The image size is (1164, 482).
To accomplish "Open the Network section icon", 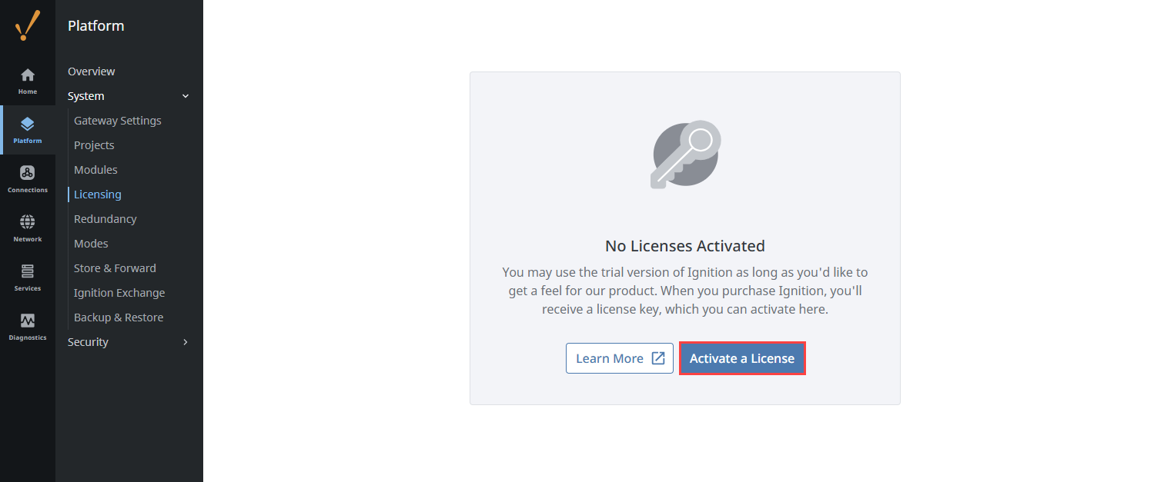I will tap(28, 227).
